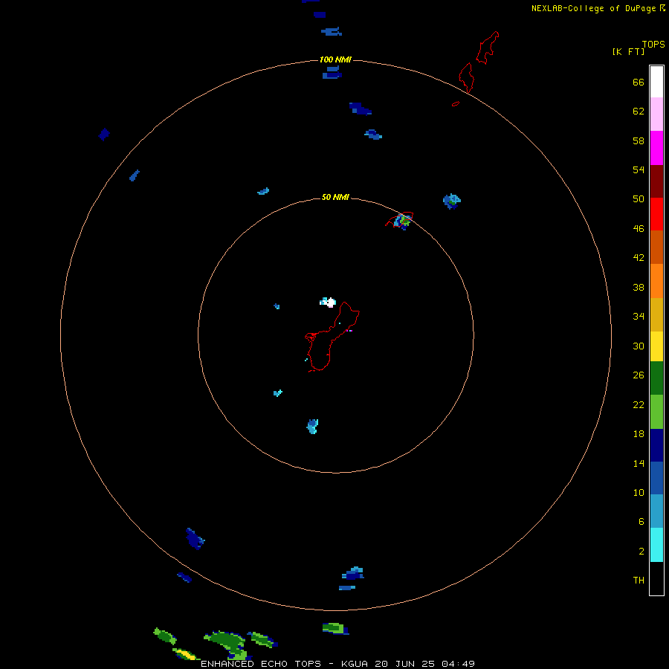Click the legend value 34
Image resolution: width=669 pixels, height=669 pixels.
click(x=639, y=317)
